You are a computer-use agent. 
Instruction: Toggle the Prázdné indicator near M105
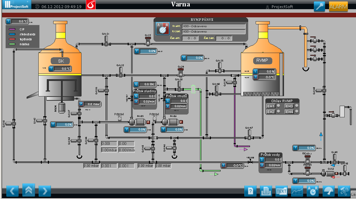coord(119,119)
